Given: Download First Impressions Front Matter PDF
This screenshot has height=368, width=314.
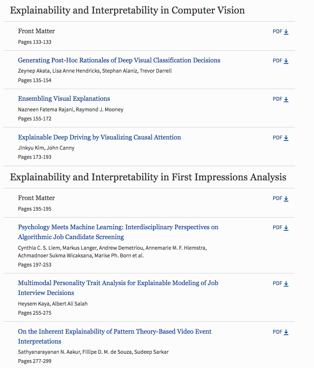Looking at the screenshot, I should [280, 199].
